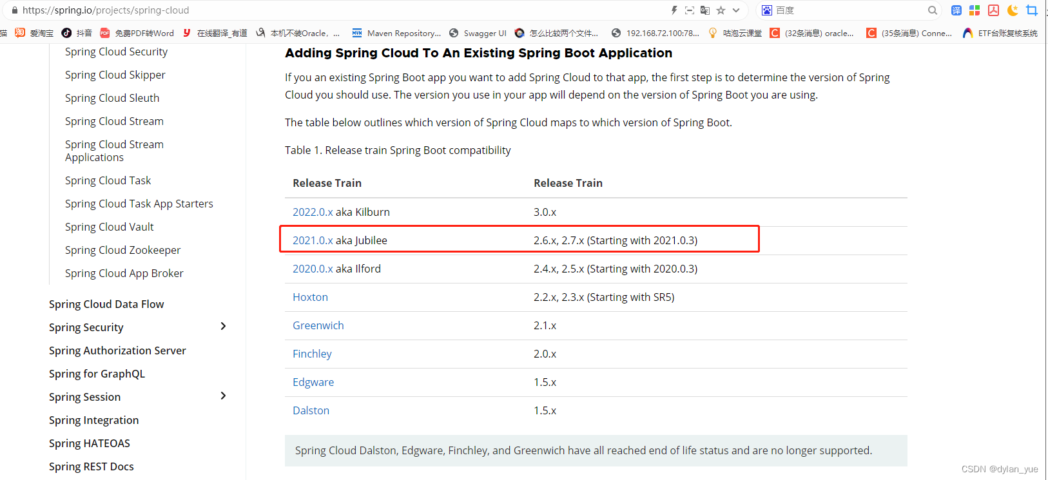Toggle night mode moon icon
The width and height of the screenshot is (1048, 480).
coord(1013,10)
